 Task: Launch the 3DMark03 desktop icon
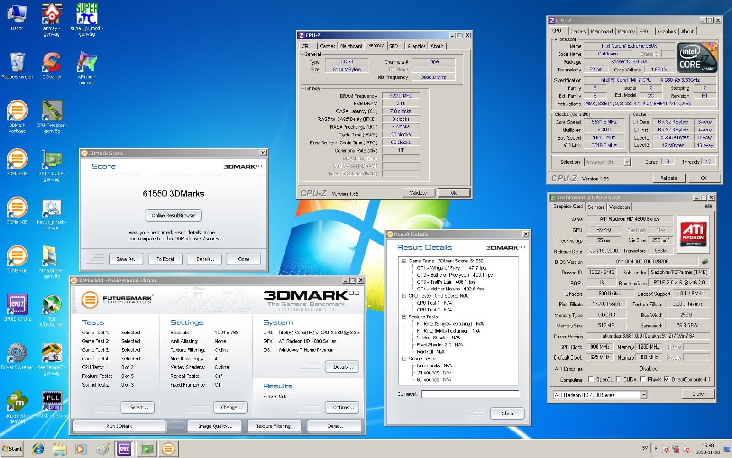point(17,163)
